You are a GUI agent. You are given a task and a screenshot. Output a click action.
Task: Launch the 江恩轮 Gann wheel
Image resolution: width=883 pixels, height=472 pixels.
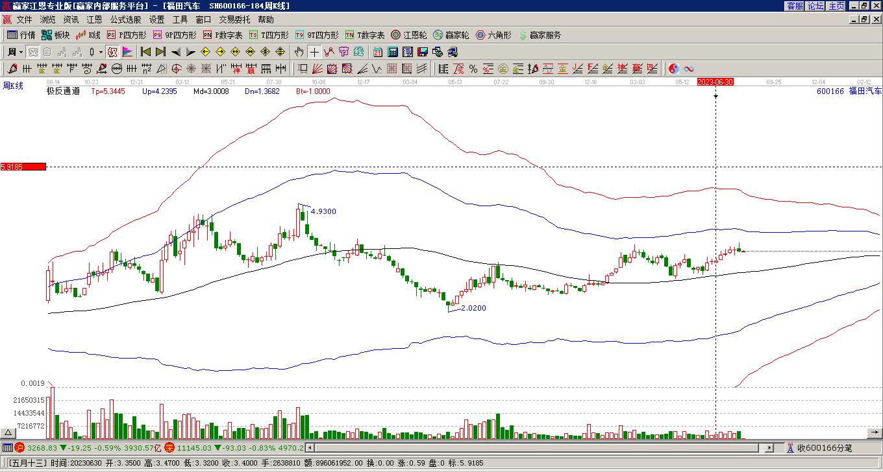pyautogui.click(x=409, y=35)
